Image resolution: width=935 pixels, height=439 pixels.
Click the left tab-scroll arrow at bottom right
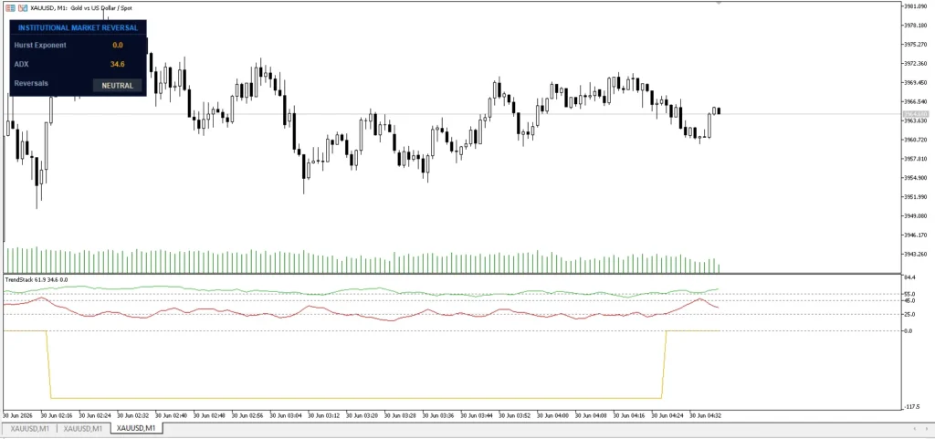914,428
